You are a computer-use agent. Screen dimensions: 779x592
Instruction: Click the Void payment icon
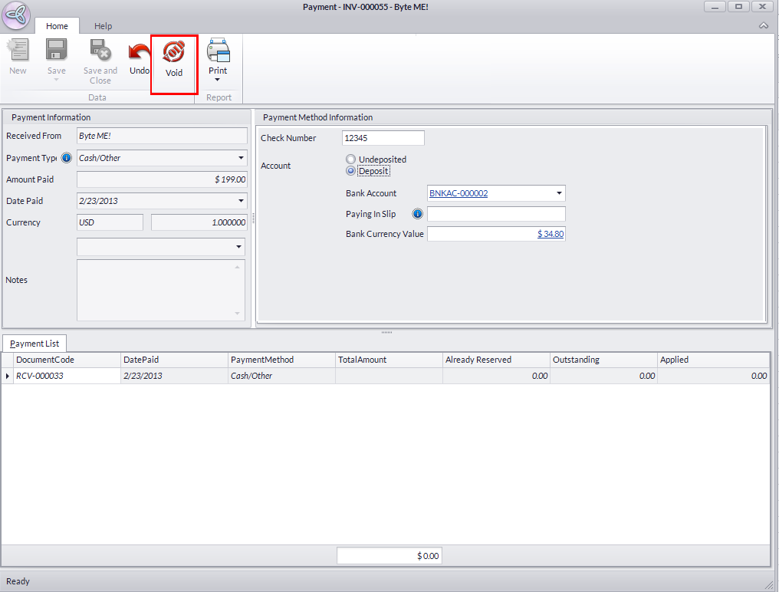(x=174, y=53)
